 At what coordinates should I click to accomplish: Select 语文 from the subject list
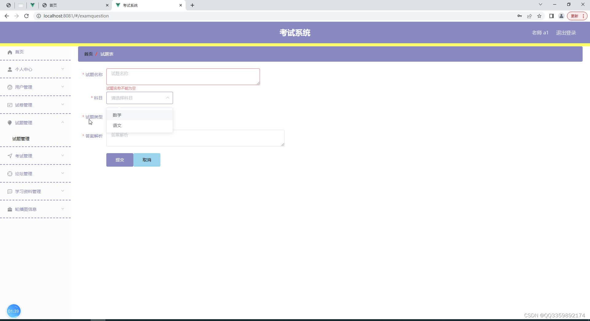[x=140, y=126]
